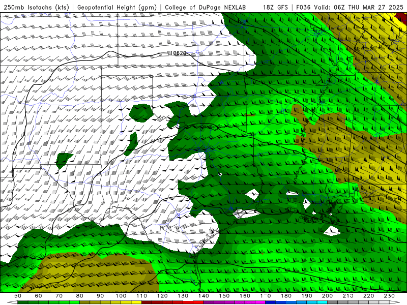Click the 200 value on the color scale

327,296
